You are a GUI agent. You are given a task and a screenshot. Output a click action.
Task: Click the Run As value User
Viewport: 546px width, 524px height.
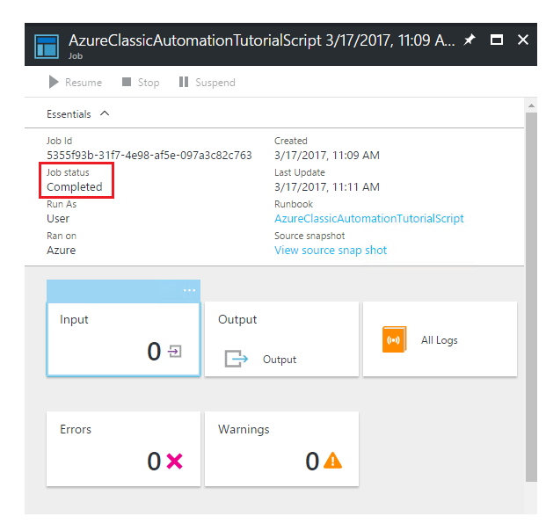[x=58, y=219]
